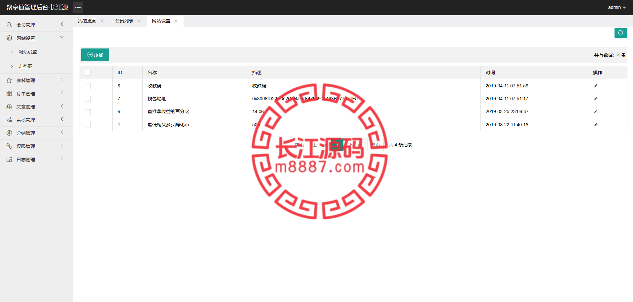
Task: Expand the 日志管理 menu chevron
Action: (x=62, y=159)
